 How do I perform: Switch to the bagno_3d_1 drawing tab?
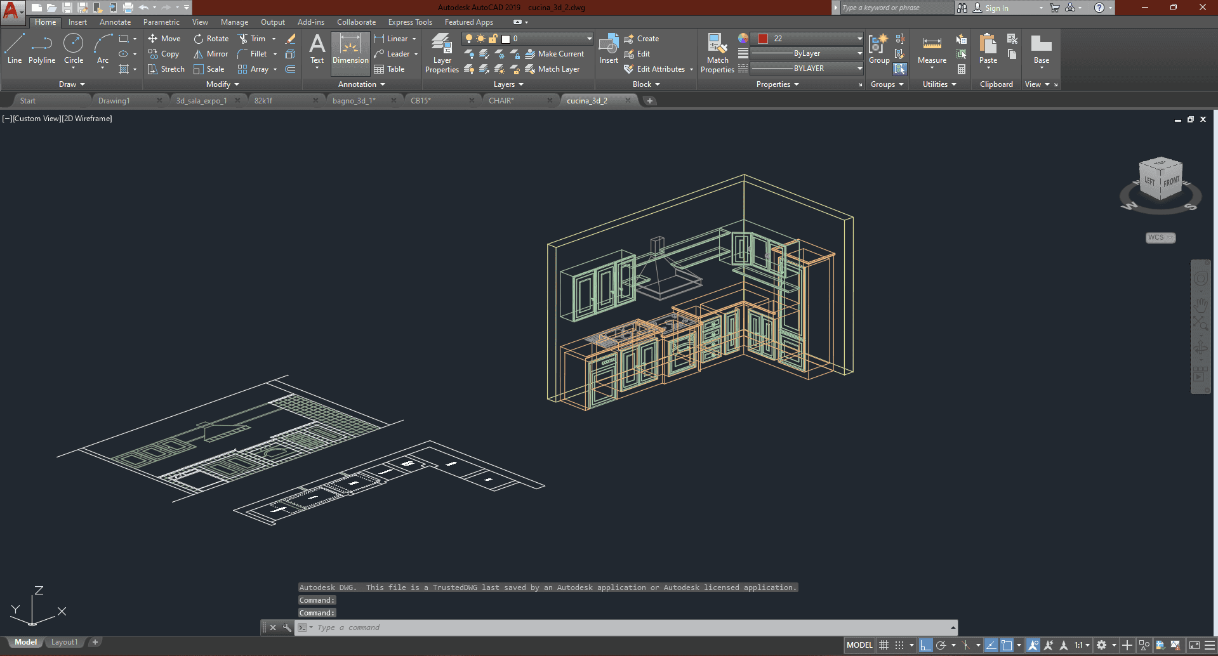pos(354,101)
